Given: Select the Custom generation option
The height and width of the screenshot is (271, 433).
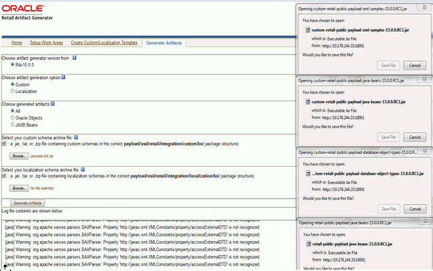Looking at the screenshot, I should coord(13,84).
